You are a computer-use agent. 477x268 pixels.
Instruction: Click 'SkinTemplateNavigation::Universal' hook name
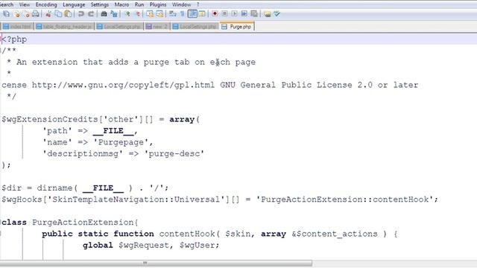tap(136, 200)
